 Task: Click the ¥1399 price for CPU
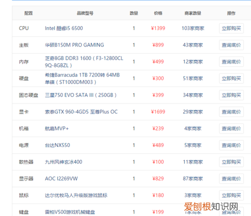pos(158,28)
